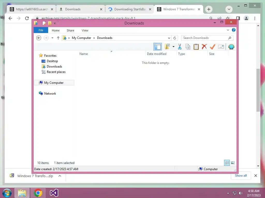Click the orange checkmark Properties icon

pyautogui.click(x=213, y=47)
